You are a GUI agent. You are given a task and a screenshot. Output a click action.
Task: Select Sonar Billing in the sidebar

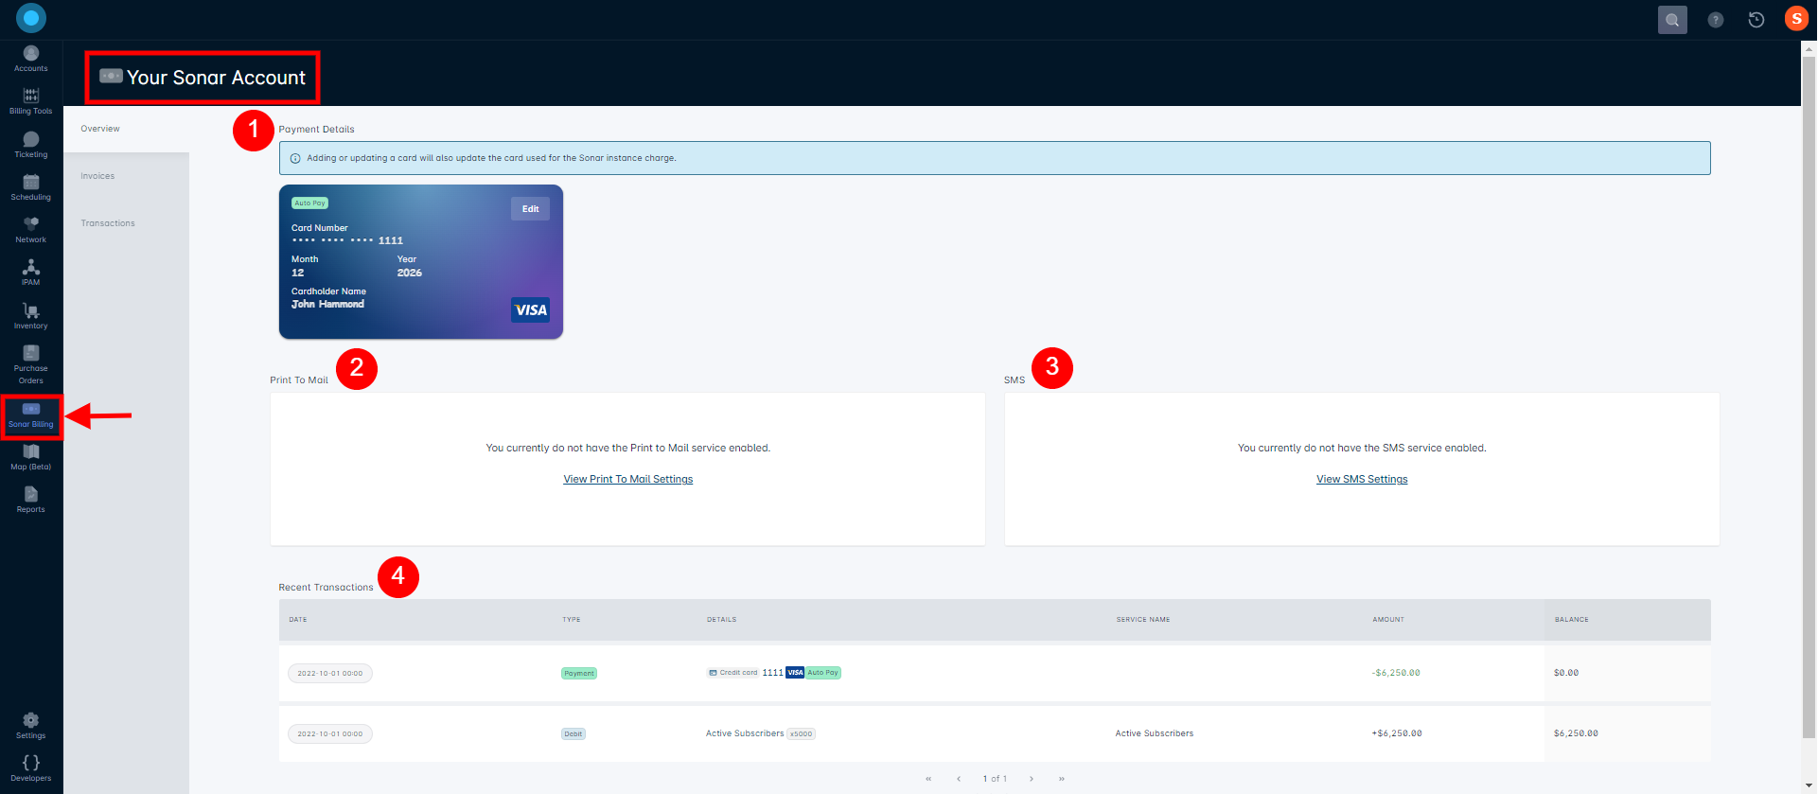point(31,415)
